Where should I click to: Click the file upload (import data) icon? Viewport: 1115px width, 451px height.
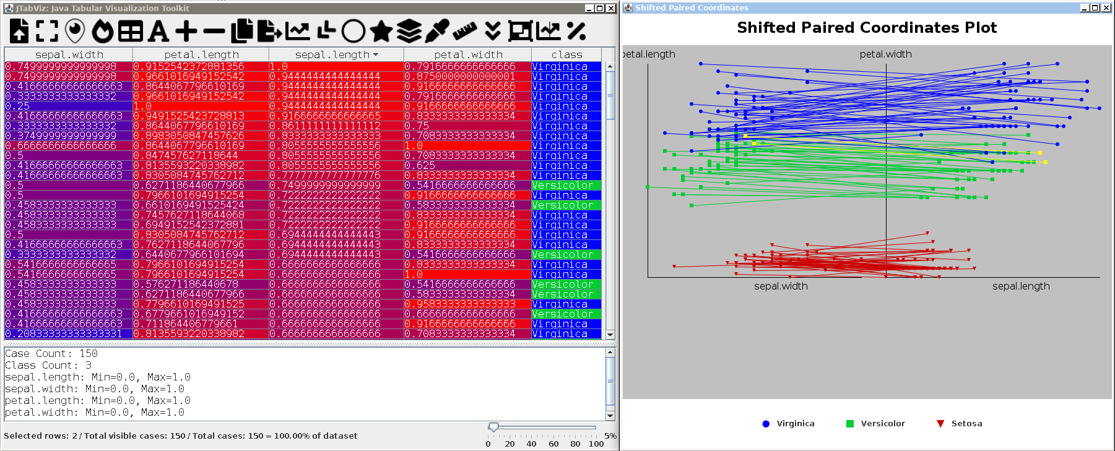pyautogui.click(x=19, y=31)
